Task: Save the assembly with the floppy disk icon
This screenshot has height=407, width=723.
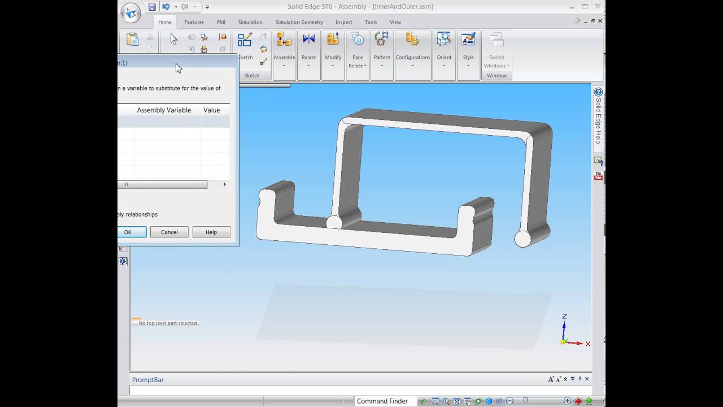Action: [x=152, y=7]
